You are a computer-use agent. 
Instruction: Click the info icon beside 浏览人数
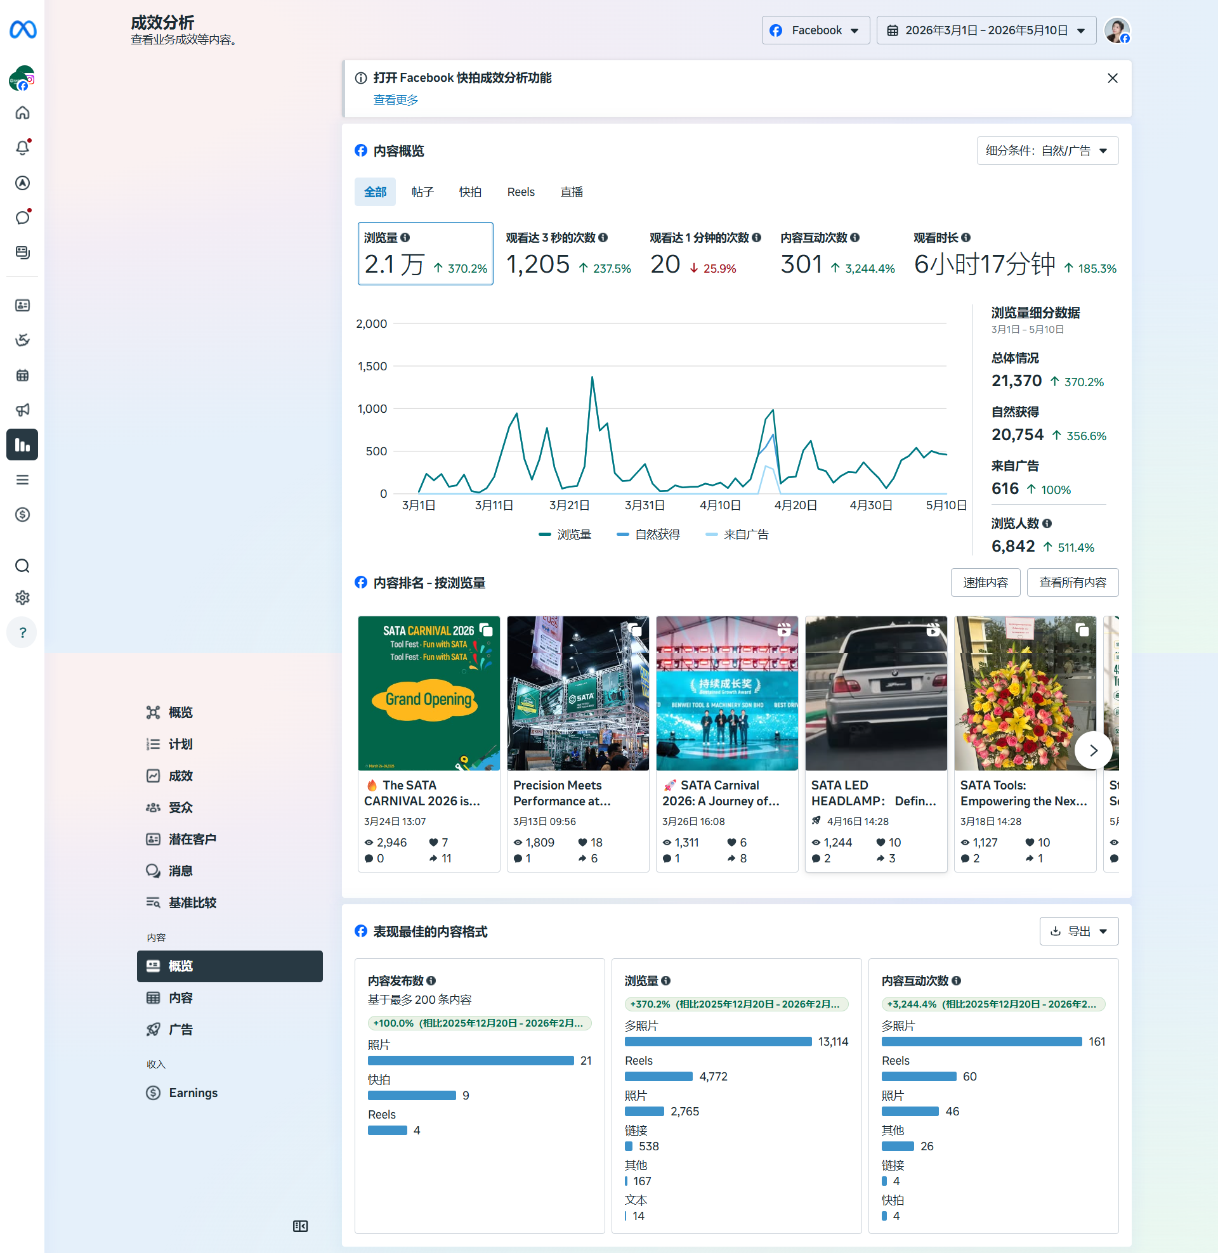[1047, 524]
